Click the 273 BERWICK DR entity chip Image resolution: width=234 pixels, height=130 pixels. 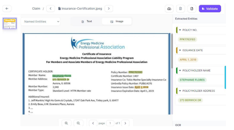click(190, 100)
